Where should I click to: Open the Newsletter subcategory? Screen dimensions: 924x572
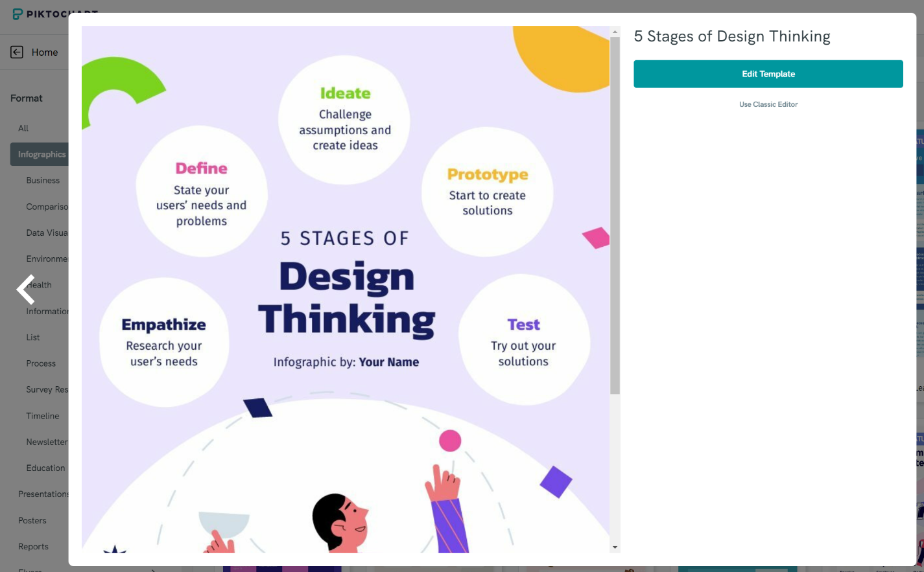(x=47, y=442)
